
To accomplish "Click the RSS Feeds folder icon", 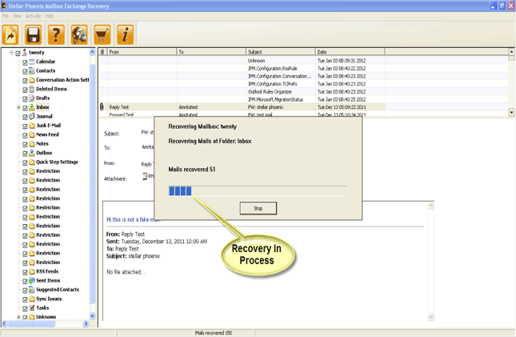I will [32, 271].
